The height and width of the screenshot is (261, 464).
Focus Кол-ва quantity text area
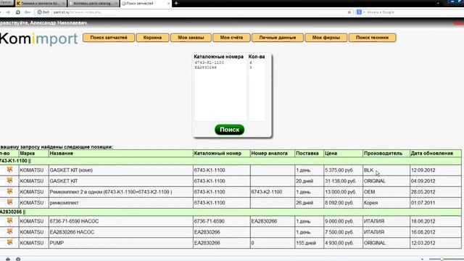[257, 90]
